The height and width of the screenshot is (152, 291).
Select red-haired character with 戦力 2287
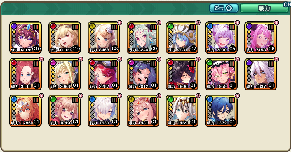104,74
